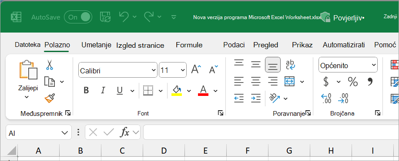Open orientation options dropdown arrow
The image size is (399, 161).
coord(285,99)
